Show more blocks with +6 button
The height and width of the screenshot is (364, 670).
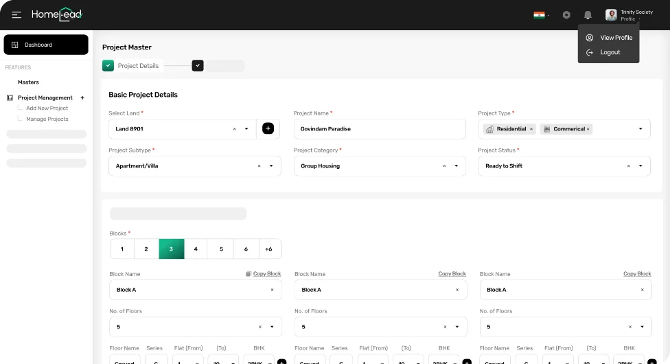(268, 249)
